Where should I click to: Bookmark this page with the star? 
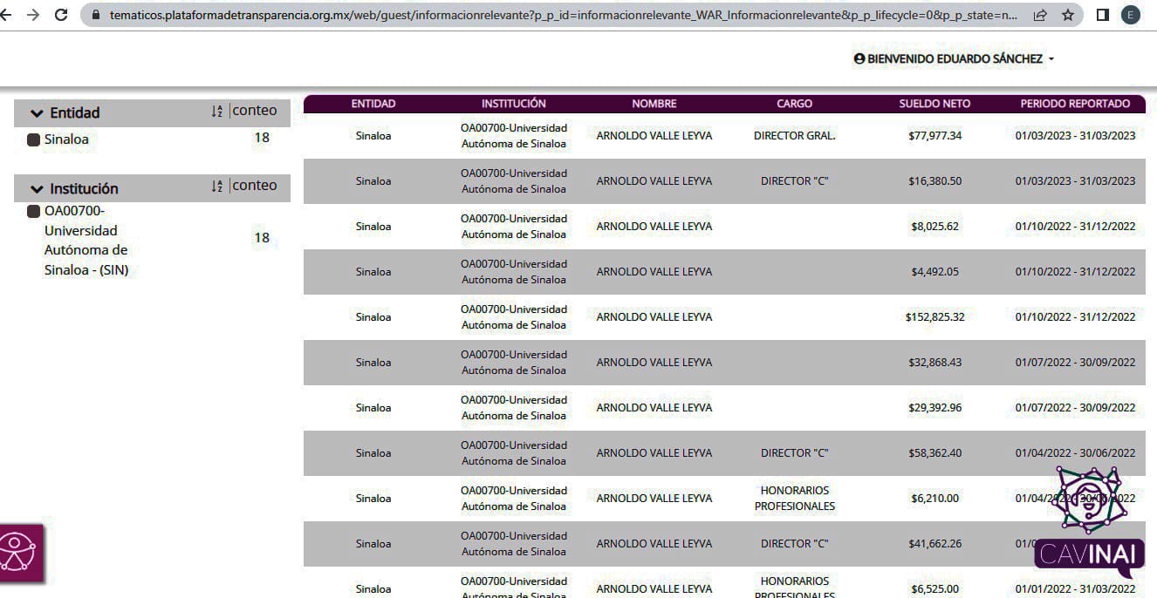(1068, 15)
